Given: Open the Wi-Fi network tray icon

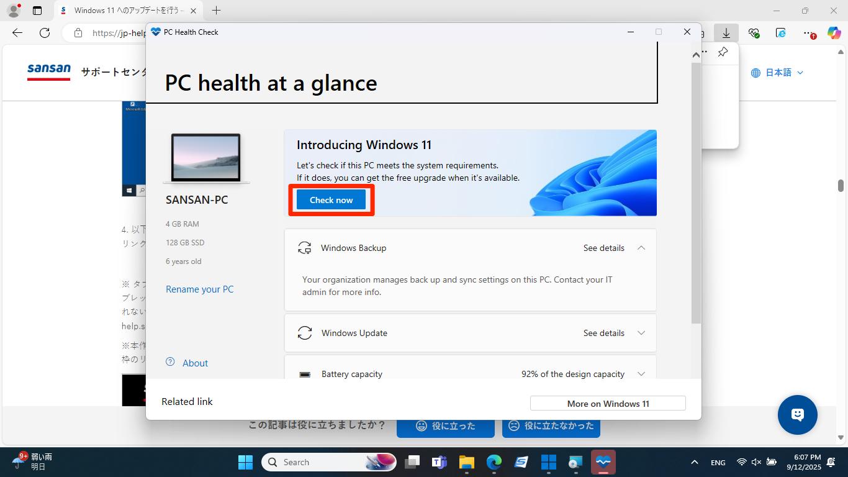Looking at the screenshot, I should click(741, 462).
